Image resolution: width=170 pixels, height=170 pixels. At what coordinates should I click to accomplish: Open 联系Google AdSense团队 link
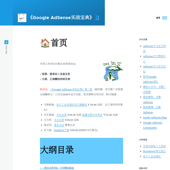(150, 79)
